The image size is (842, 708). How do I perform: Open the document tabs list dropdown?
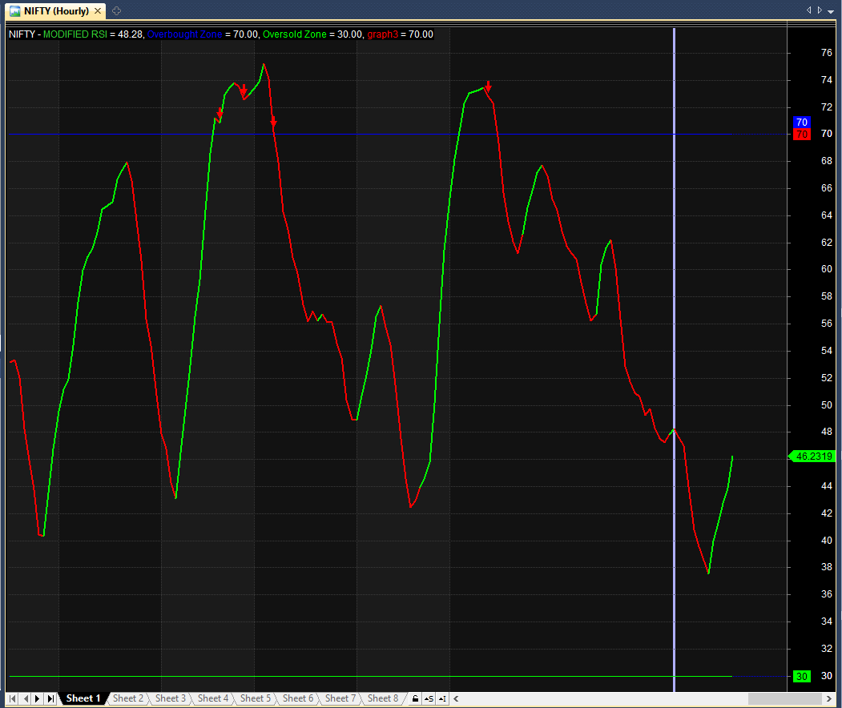[x=831, y=10]
